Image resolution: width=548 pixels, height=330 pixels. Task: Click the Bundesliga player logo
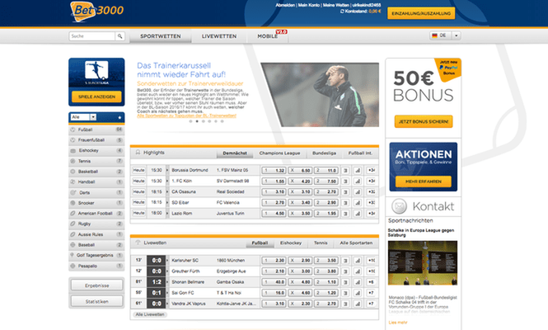tap(96, 71)
